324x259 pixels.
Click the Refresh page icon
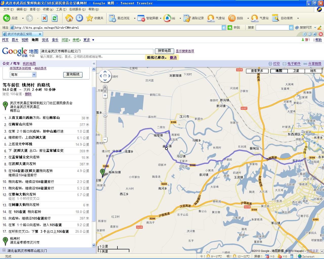(x=54, y=18)
